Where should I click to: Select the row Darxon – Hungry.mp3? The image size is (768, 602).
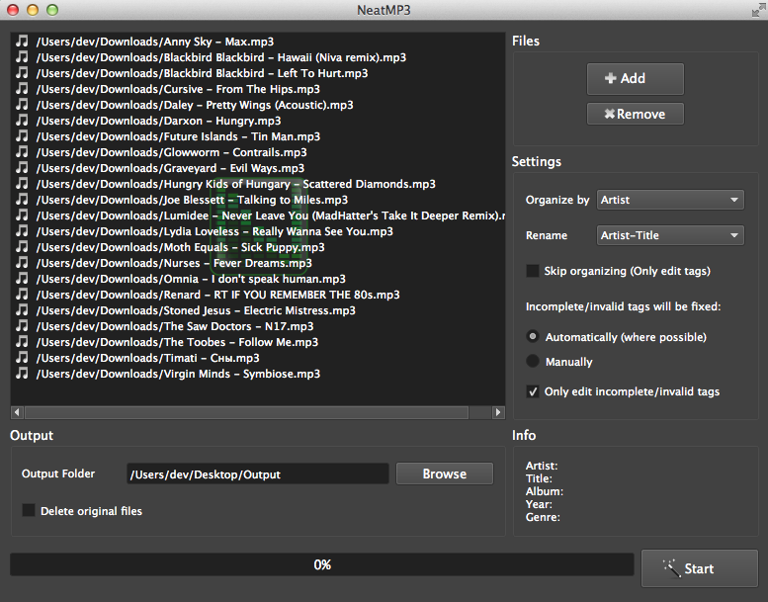coord(258,120)
